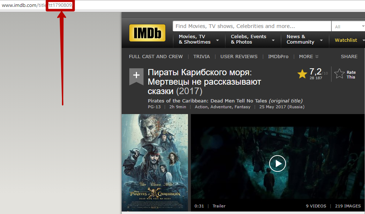Click the original title text line
Screen dimensions: 365x214
click(x=225, y=101)
